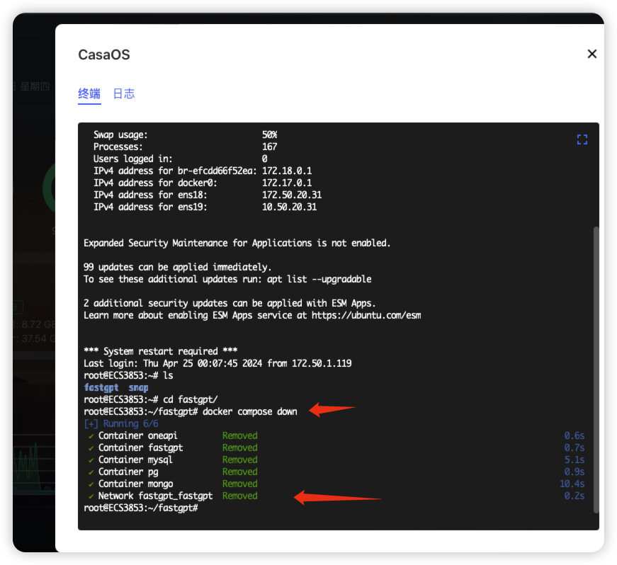Click the 5.1s duration value

tap(574, 460)
